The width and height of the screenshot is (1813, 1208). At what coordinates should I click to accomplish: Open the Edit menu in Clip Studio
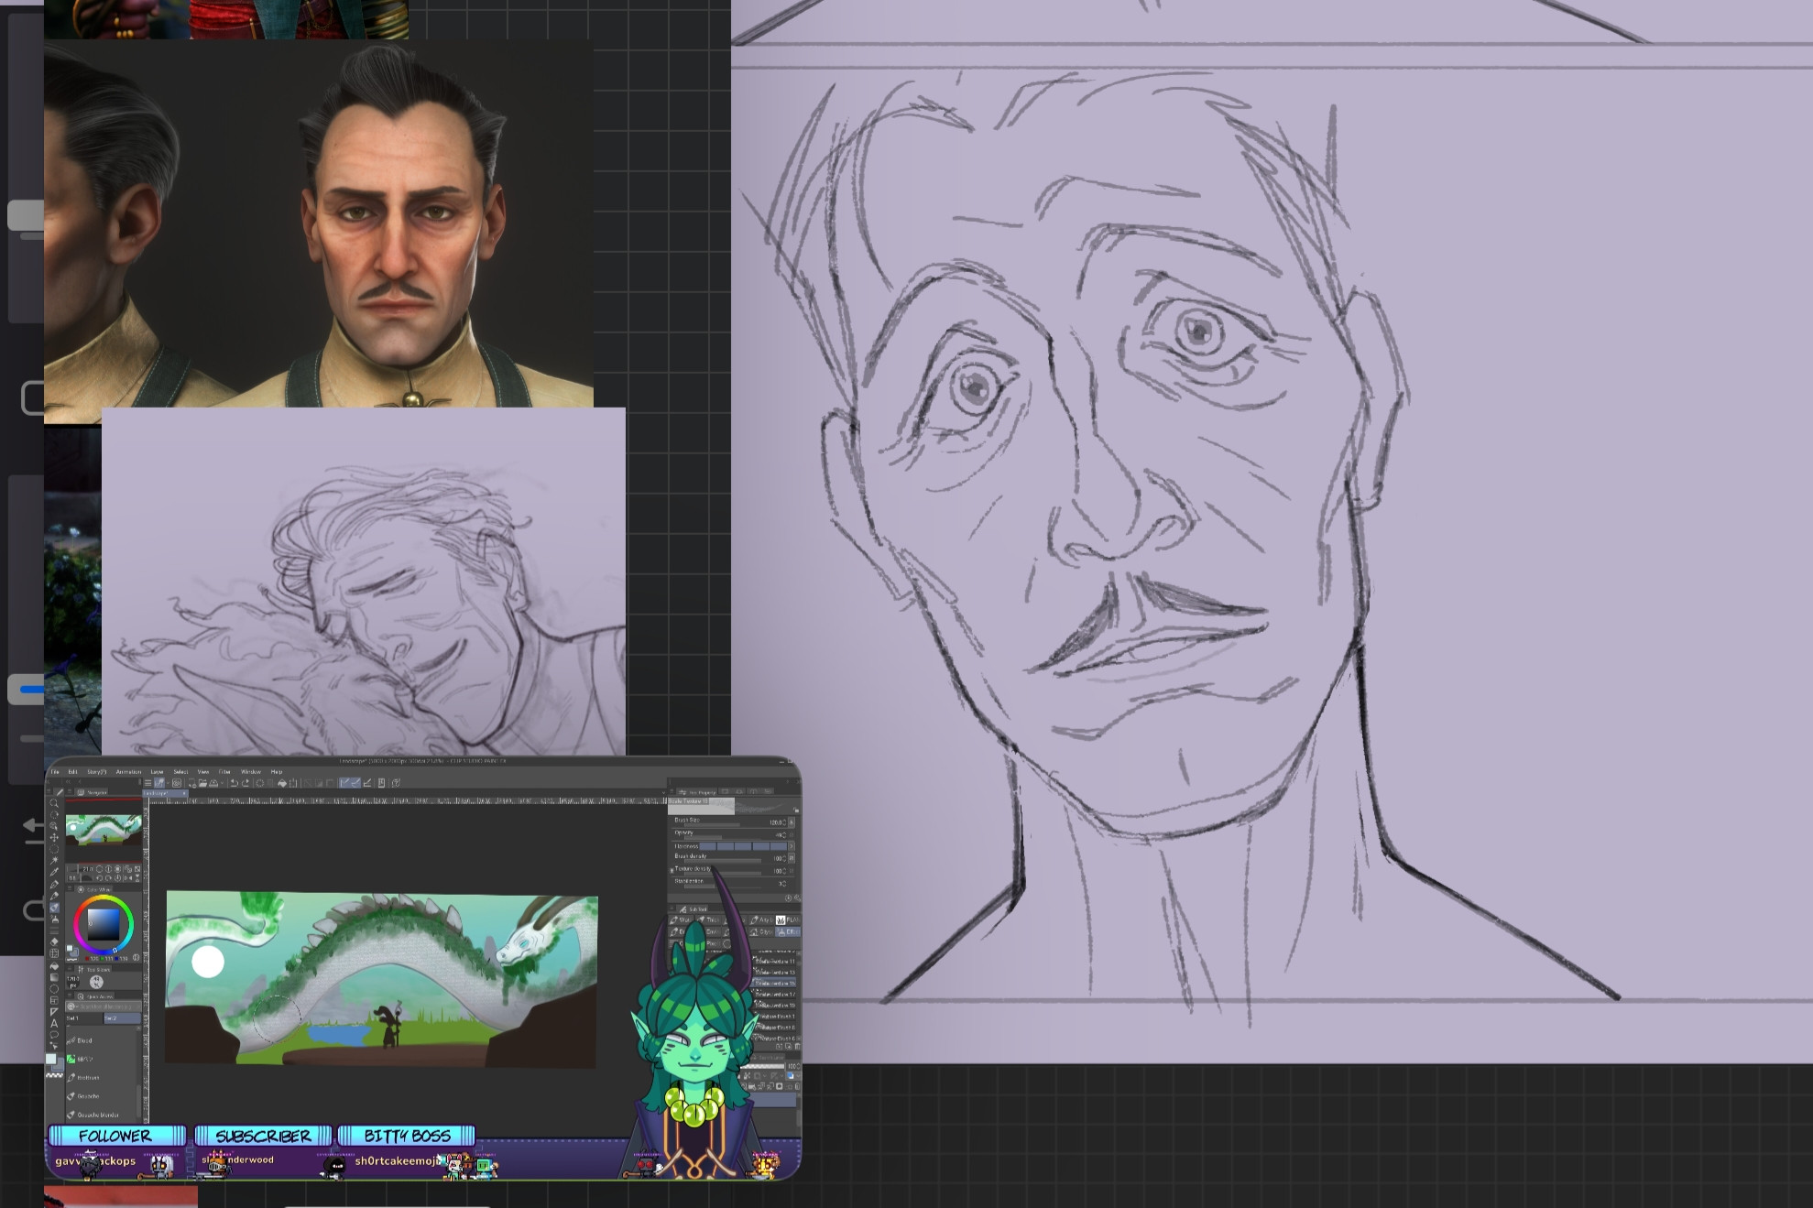[72, 772]
